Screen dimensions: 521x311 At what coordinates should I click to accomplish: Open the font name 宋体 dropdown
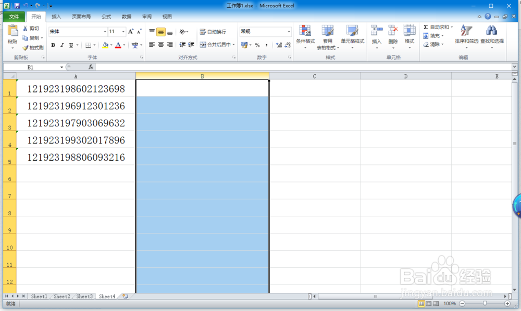(x=105, y=32)
